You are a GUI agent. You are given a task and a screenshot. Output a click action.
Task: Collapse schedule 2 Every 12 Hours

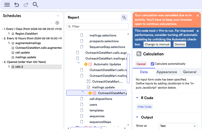[2, 39]
